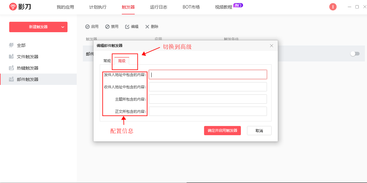Expand the 新建触发器 dropdown arrow
This screenshot has height=183, width=367.
(63, 27)
